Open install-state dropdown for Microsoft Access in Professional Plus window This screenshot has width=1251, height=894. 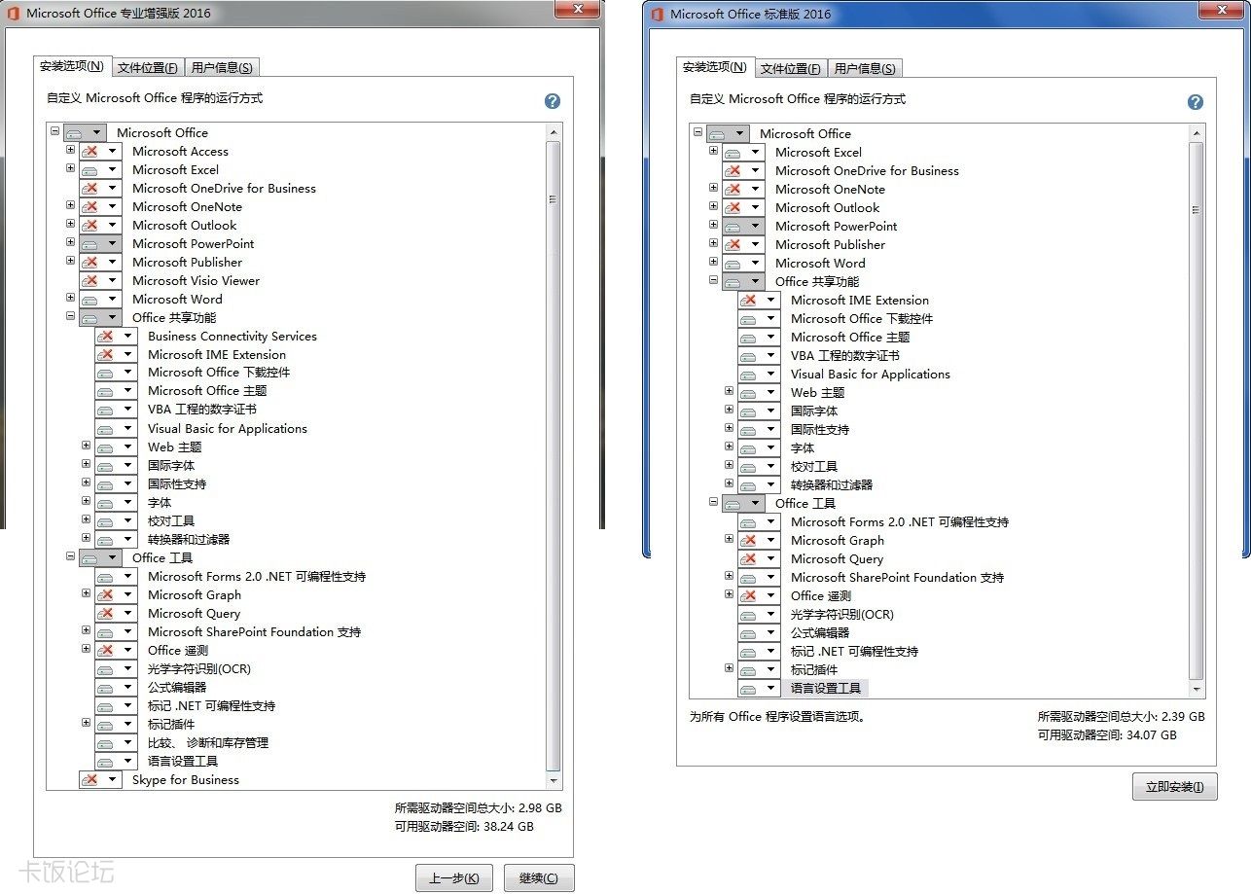tap(113, 151)
